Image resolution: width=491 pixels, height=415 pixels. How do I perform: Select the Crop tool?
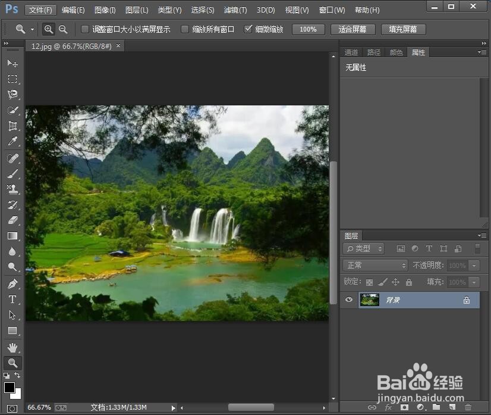(12, 126)
